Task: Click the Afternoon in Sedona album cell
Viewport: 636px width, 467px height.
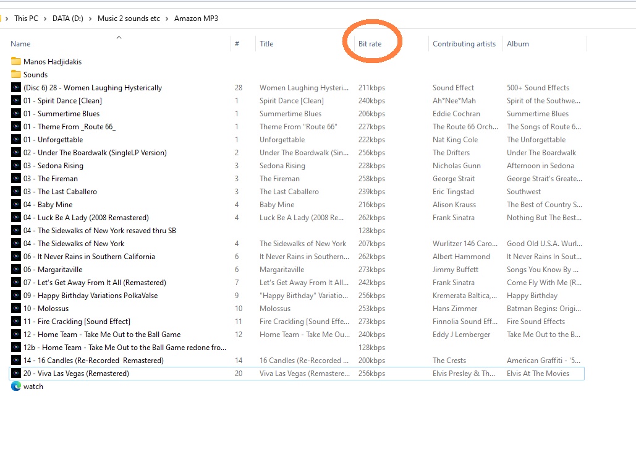Action: (x=540, y=166)
